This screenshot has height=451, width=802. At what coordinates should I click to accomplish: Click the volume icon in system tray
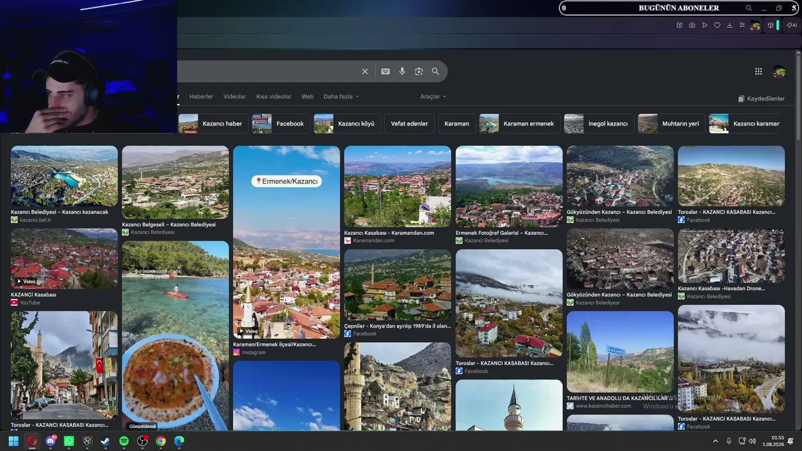pos(752,441)
